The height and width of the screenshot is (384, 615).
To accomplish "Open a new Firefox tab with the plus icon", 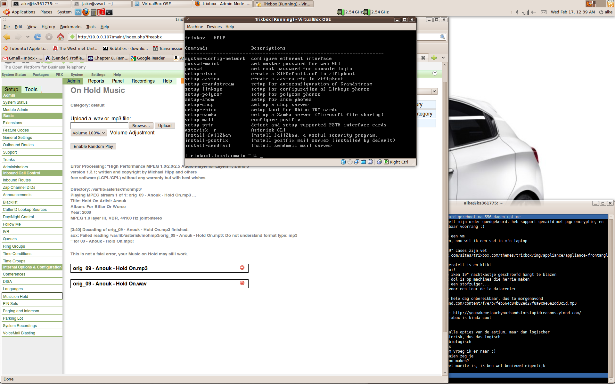I will (434, 58).
